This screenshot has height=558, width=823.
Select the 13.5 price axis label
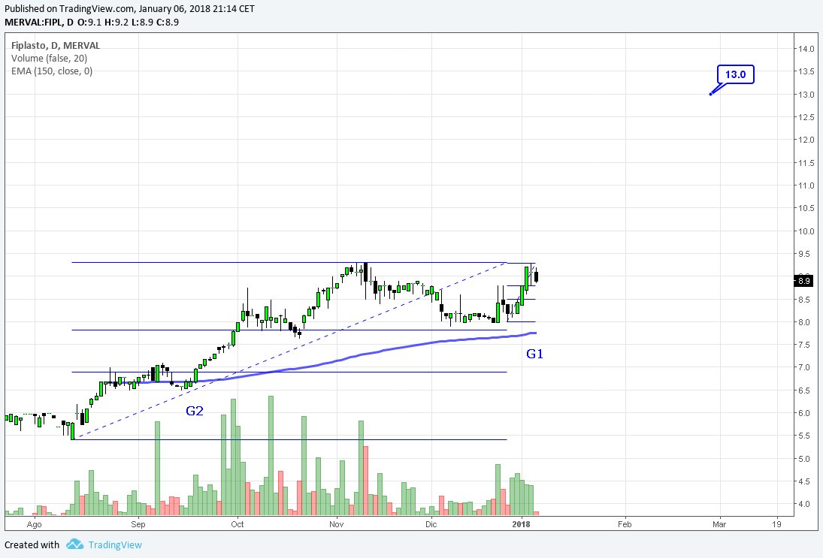[806, 71]
